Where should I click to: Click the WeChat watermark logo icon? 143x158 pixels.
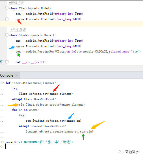(120, 152)
